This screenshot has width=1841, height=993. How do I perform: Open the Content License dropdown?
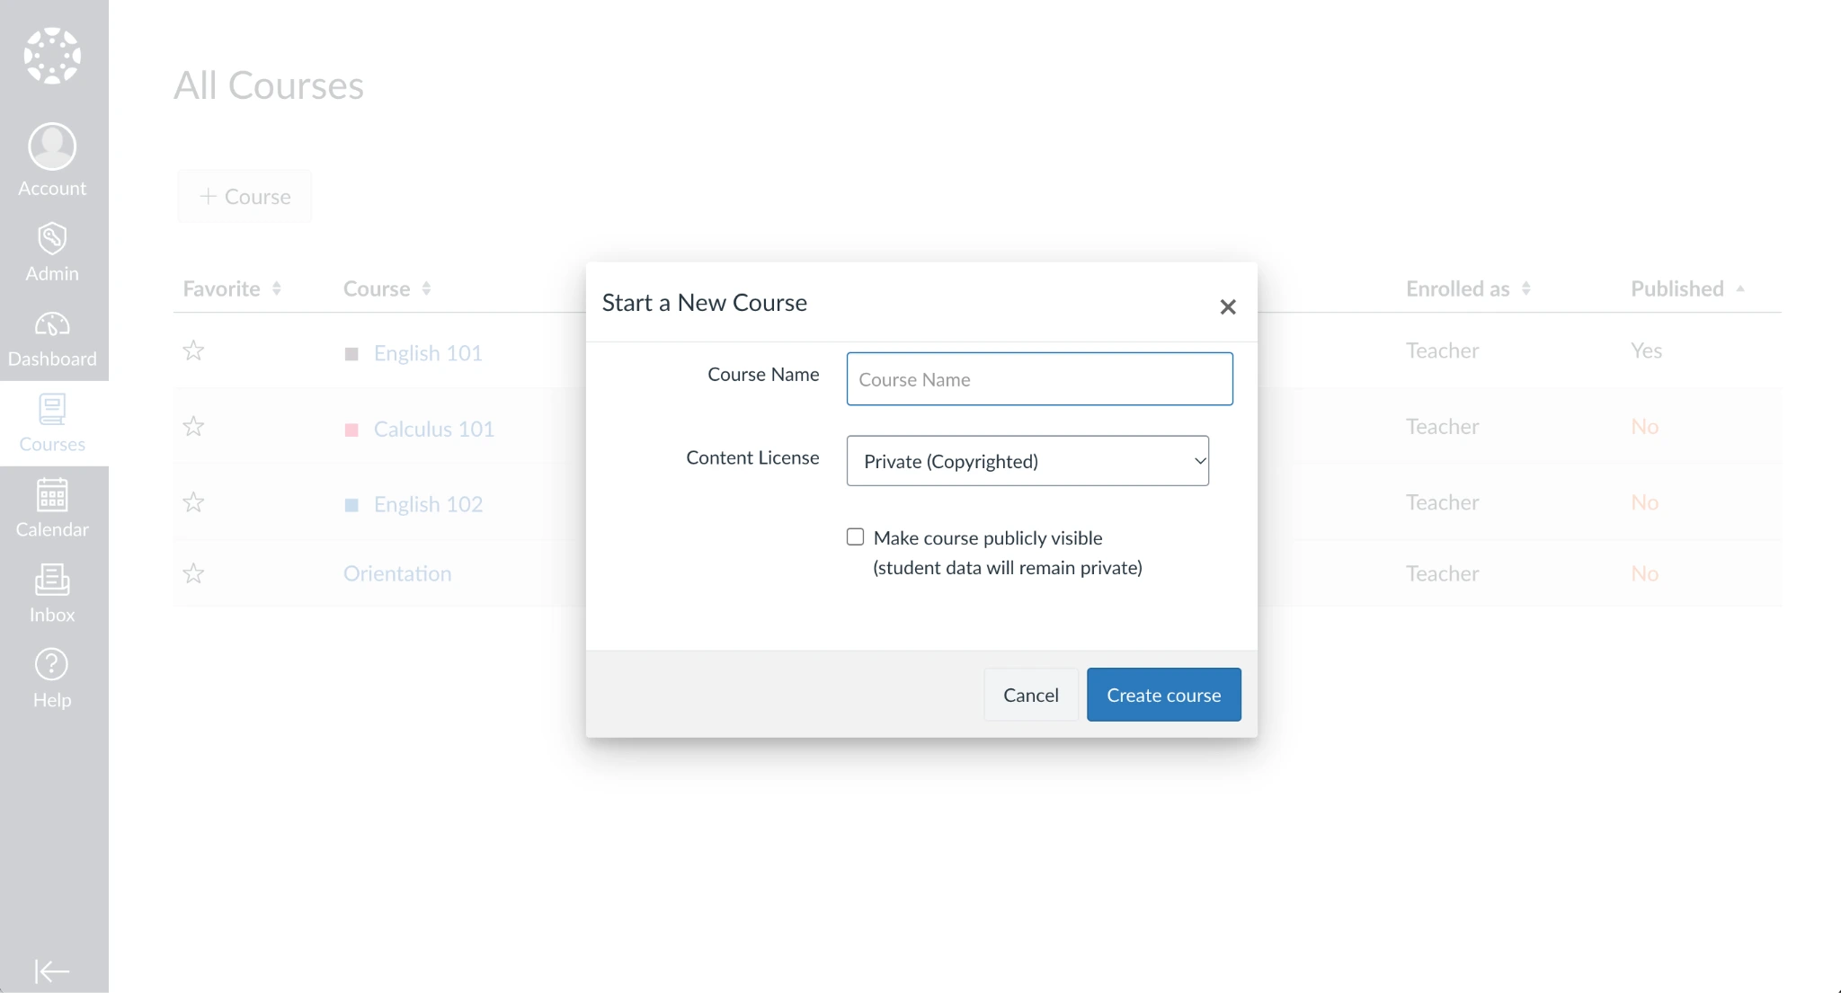coord(1027,461)
